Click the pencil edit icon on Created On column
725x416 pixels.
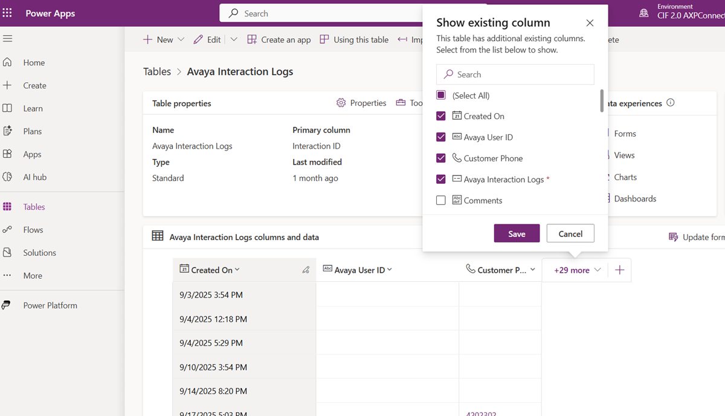tap(306, 270)
